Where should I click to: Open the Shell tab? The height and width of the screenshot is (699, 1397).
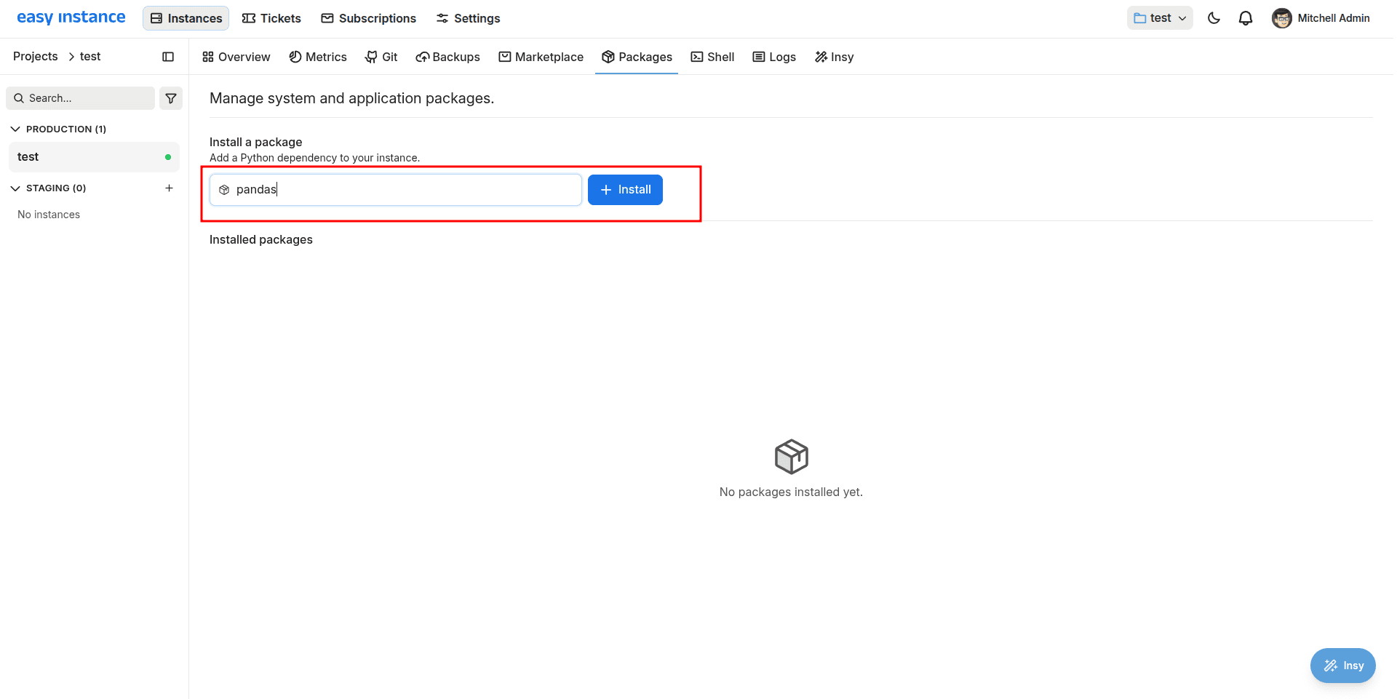pos(712,57)
